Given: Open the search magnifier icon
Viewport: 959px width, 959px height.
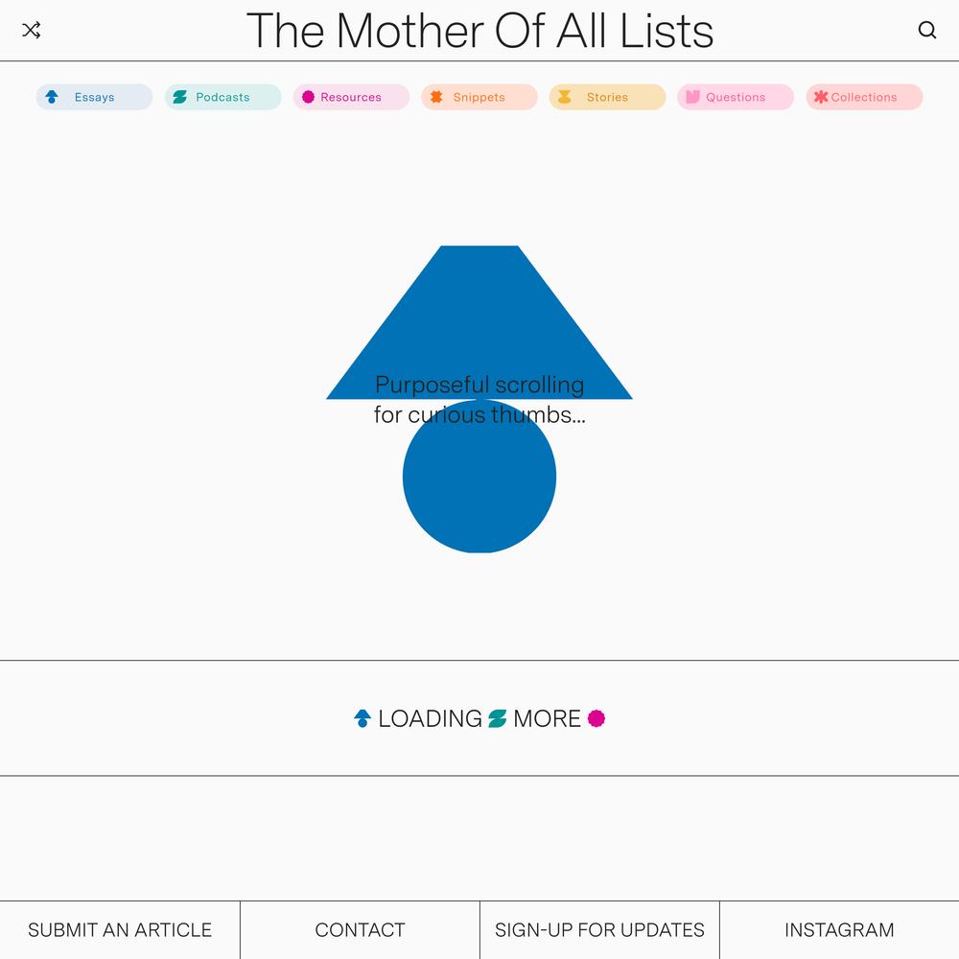Looking at the screenshot, I should 927,30.
